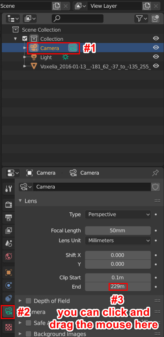Open the Object Constraints properties tab icon

(x=8, y=298)
